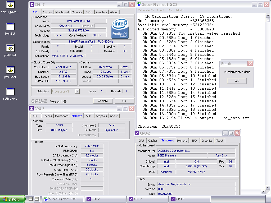Click the Cycle Time 20 clocks value

pyautogui.click(x=92, y=169)
